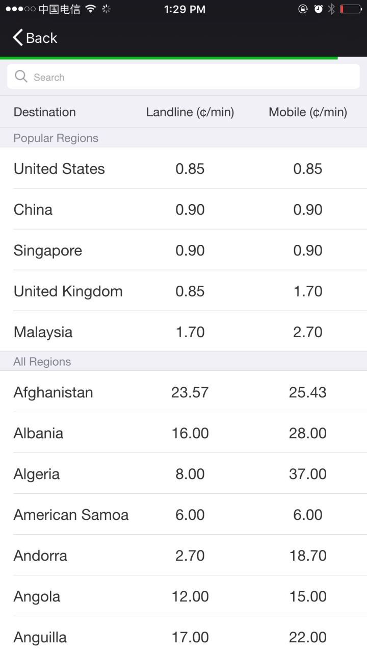
Task: Tap the rotation lock status icon
Action: coord(303,9)
